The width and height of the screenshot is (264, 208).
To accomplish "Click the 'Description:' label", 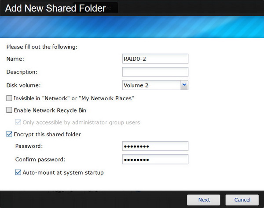I will click(22, 72).
